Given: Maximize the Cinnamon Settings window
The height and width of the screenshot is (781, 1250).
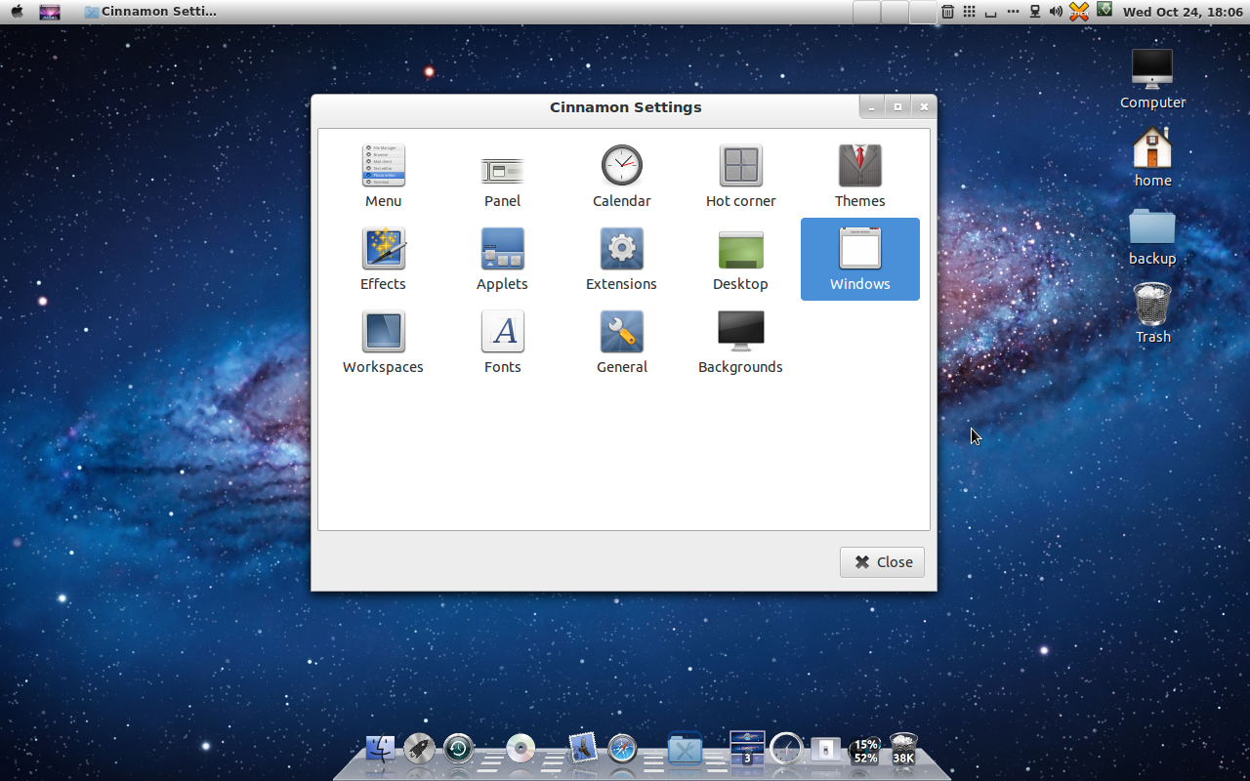Looking at the screenshot, I should 897,107.
